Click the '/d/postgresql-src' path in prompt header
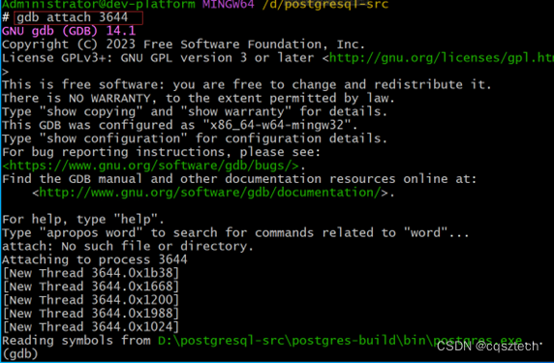This screenshot has width=554, height=363. tap(325, 5)
